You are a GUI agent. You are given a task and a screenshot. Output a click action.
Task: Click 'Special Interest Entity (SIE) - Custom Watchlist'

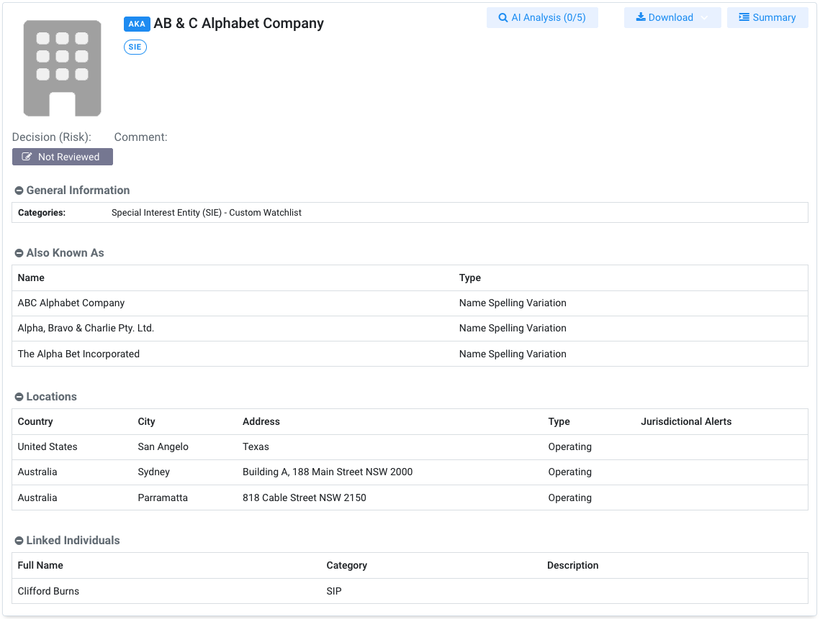click(207, 213)
